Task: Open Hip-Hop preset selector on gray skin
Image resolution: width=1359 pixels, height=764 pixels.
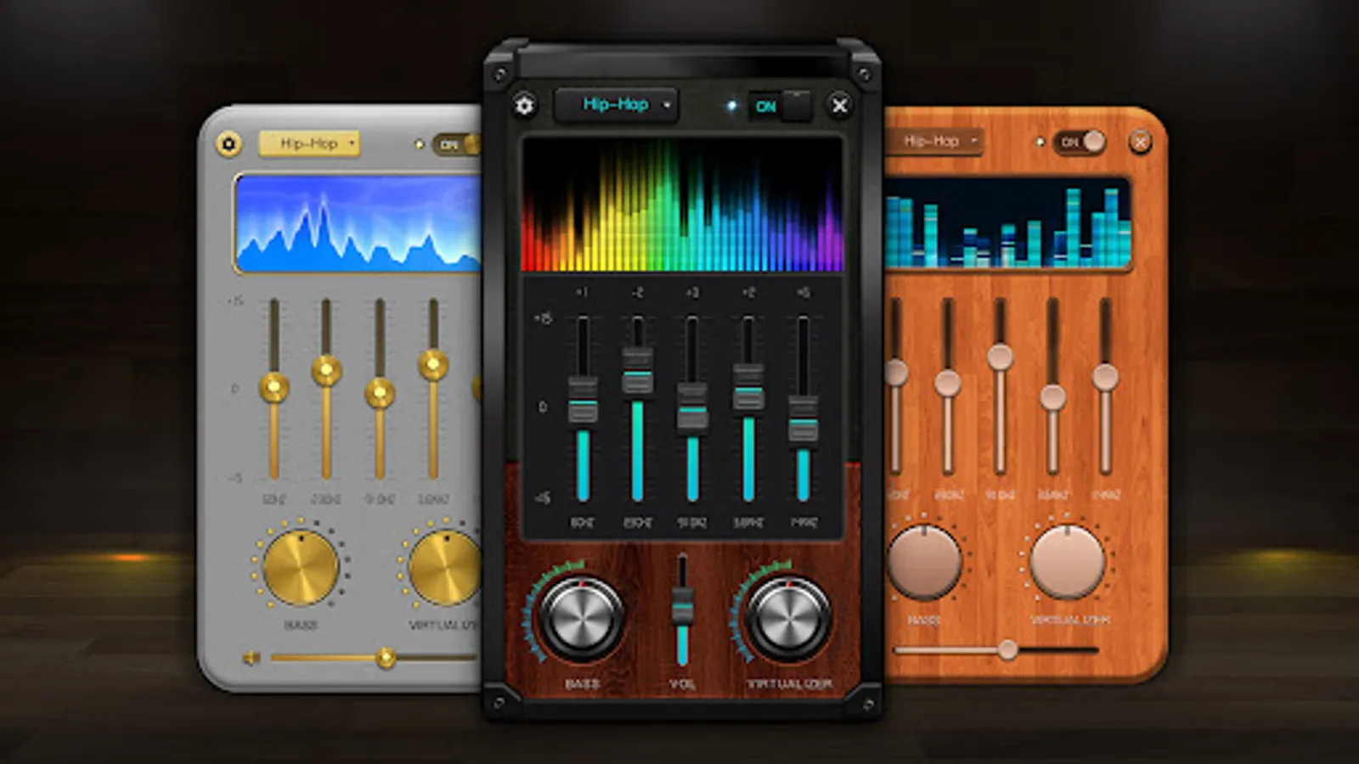Action: [310, 143]
